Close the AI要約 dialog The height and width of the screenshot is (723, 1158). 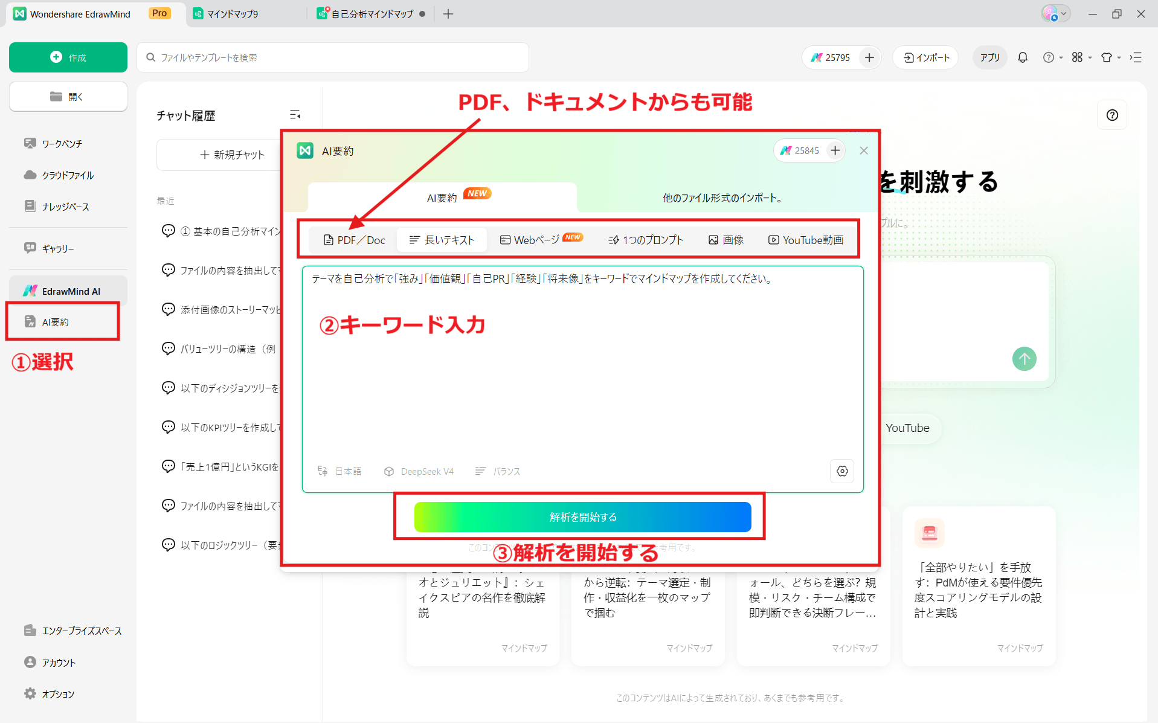click(864, 150)
